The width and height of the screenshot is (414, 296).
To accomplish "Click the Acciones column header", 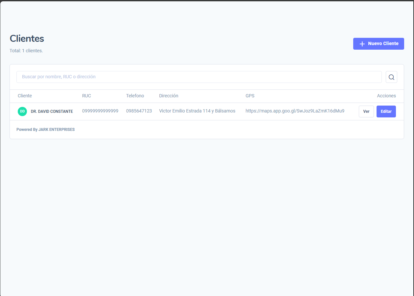I will click(386, 96).
